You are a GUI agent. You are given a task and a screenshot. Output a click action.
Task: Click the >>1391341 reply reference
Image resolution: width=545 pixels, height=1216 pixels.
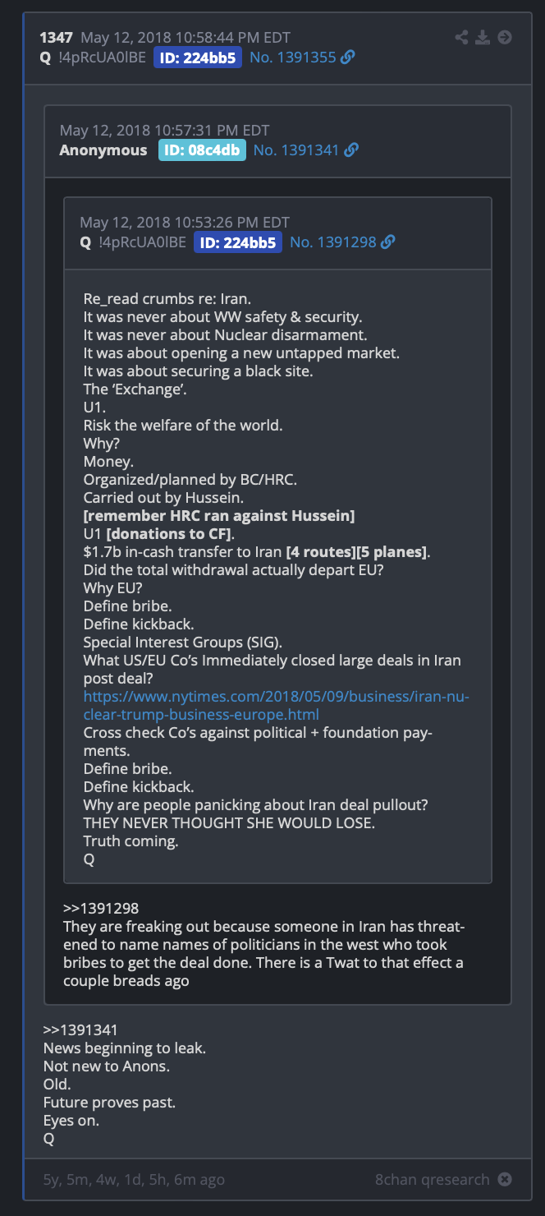click(x=81, y=1029)
